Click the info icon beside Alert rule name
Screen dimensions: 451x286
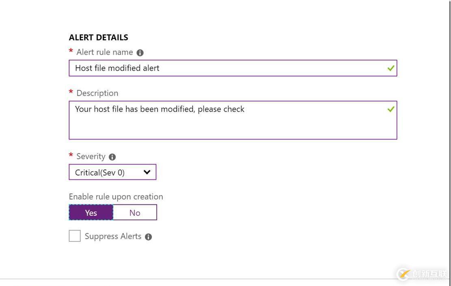[x=140, y=53]
